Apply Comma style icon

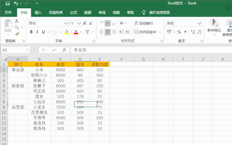click(x=185, y=32)
